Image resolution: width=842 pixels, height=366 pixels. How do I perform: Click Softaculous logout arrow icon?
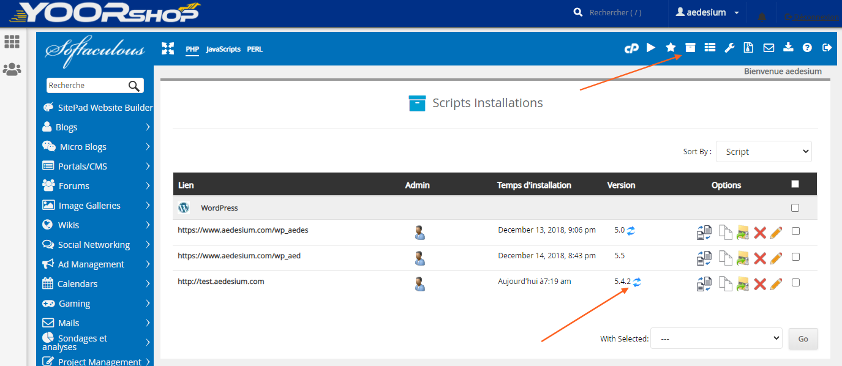tap(827, 48)
